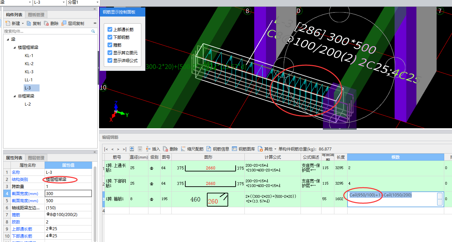Image resolution: width=452 pixels, height=242 pixels.
Task: Jump to last rebar row with >| button
Action: point(124,149)
